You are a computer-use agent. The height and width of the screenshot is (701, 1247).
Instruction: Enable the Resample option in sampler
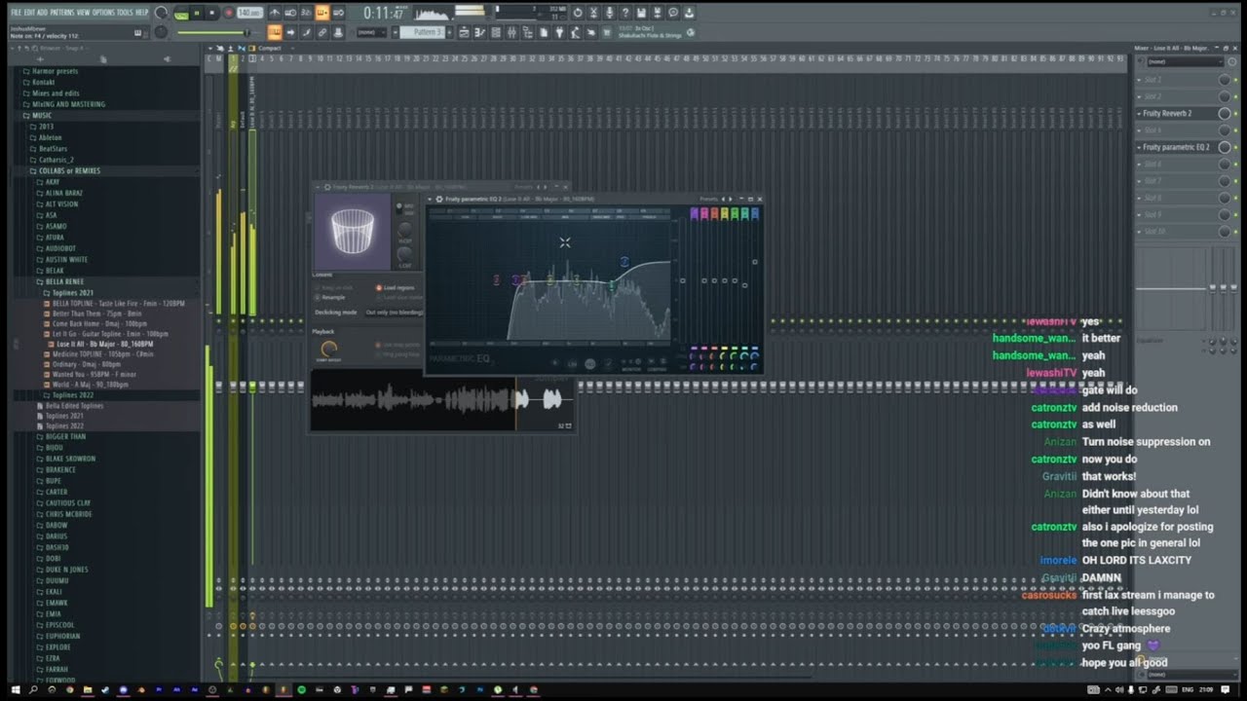[x=331, y=298]
